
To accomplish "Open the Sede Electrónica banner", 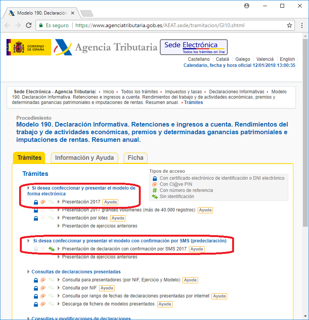I will 194,47.
